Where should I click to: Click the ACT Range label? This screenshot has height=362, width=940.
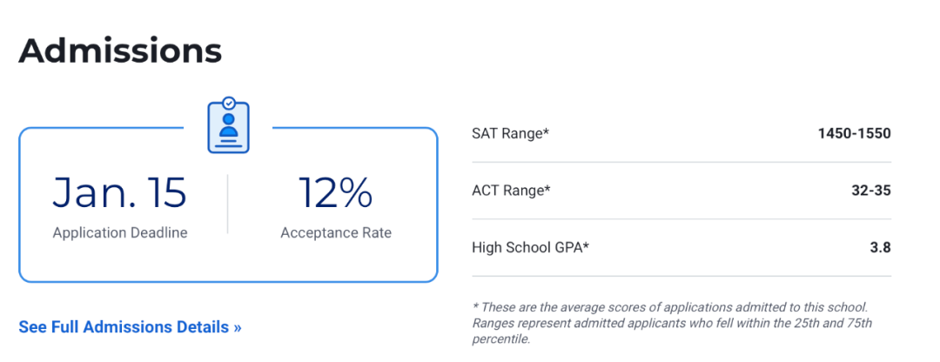(512, 191)
